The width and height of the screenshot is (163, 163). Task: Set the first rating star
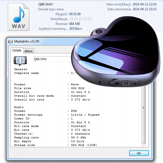point(71,19)
